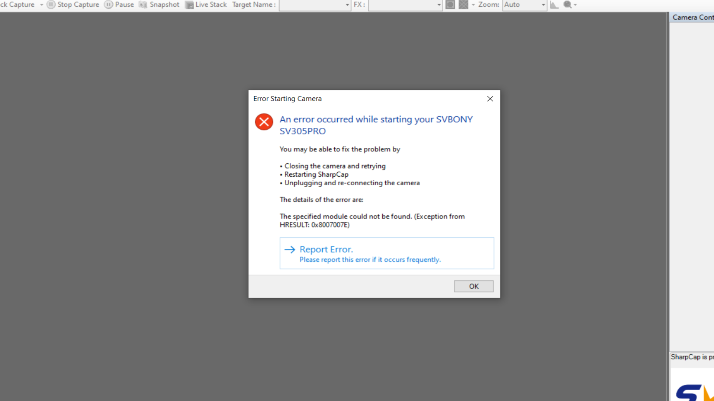The height and width of the screenshot is (401, 714).
Task: Open the image histogram icon
Action: (x=554, y=4)
